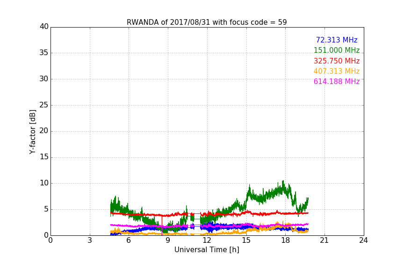The width and height of the screenshot is (404, 269).
Task: Select the orange 407.313 MHz legend label
Action: click(337, 71)
